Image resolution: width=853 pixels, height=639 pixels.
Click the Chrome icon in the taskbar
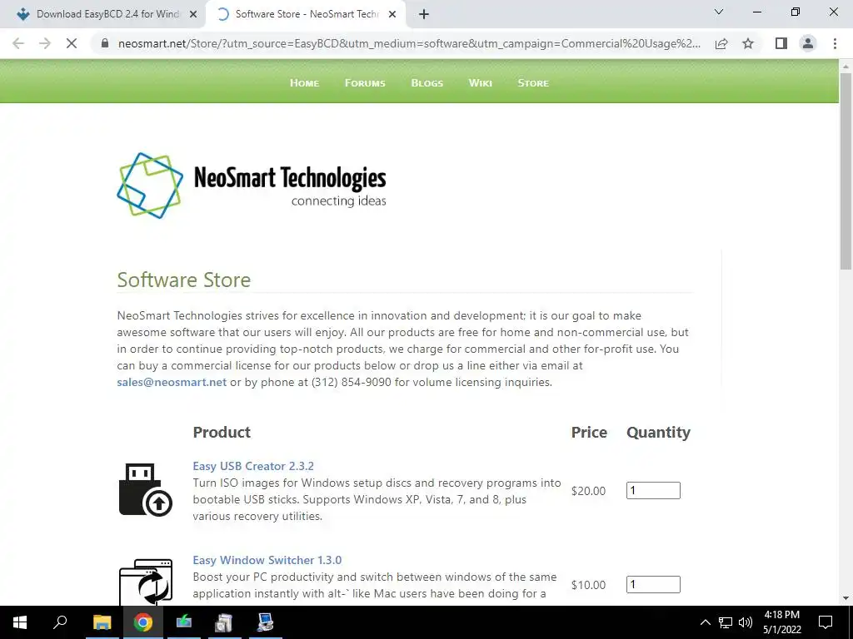tap(143, 622)
